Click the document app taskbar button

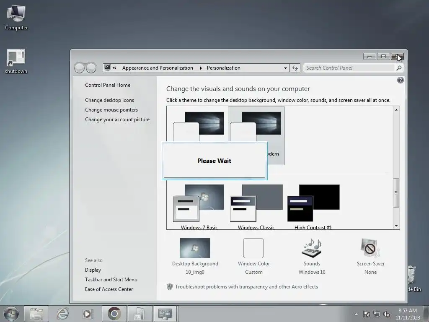pyautogui.click(x=140, y=314)
